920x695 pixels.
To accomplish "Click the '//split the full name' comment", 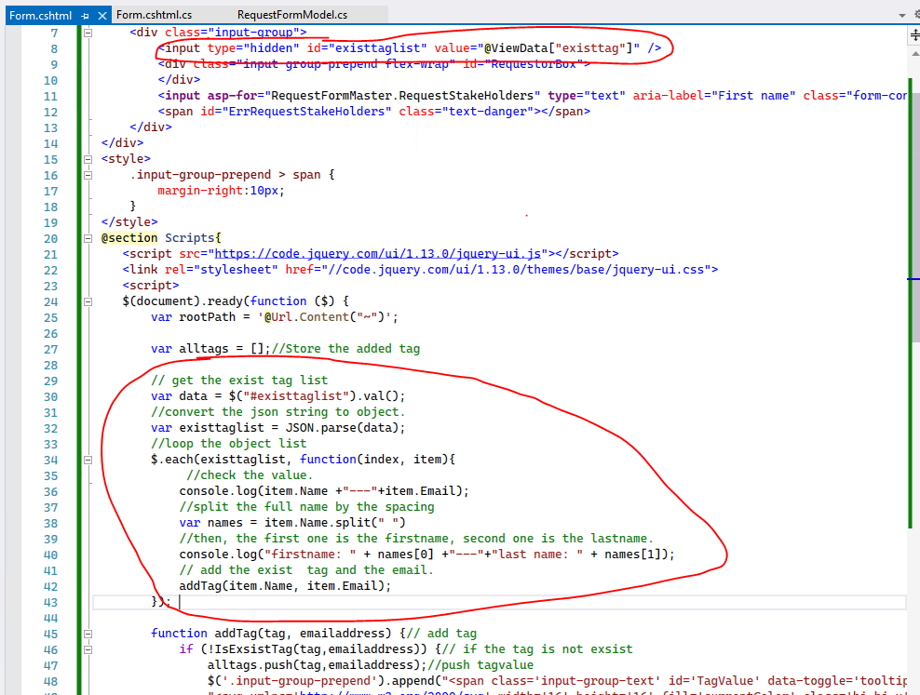I will [x=307, y=507].
